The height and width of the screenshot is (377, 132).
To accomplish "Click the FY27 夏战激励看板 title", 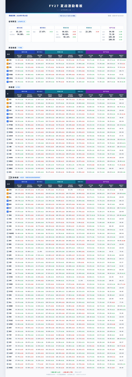I will [66, 6].
